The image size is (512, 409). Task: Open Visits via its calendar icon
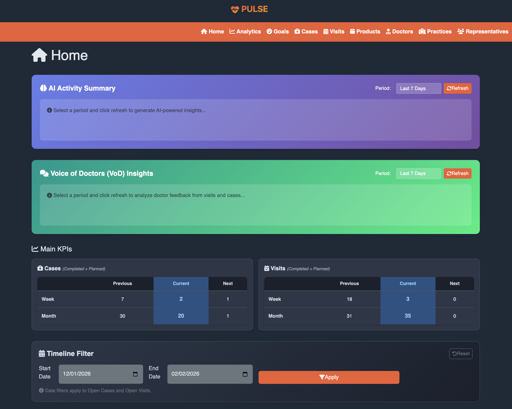326,32
